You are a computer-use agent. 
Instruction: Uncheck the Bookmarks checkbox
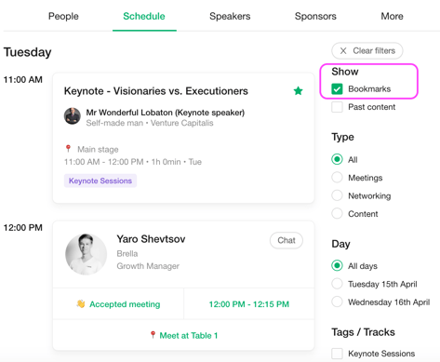pyautogui.click(x=337, y=89)
